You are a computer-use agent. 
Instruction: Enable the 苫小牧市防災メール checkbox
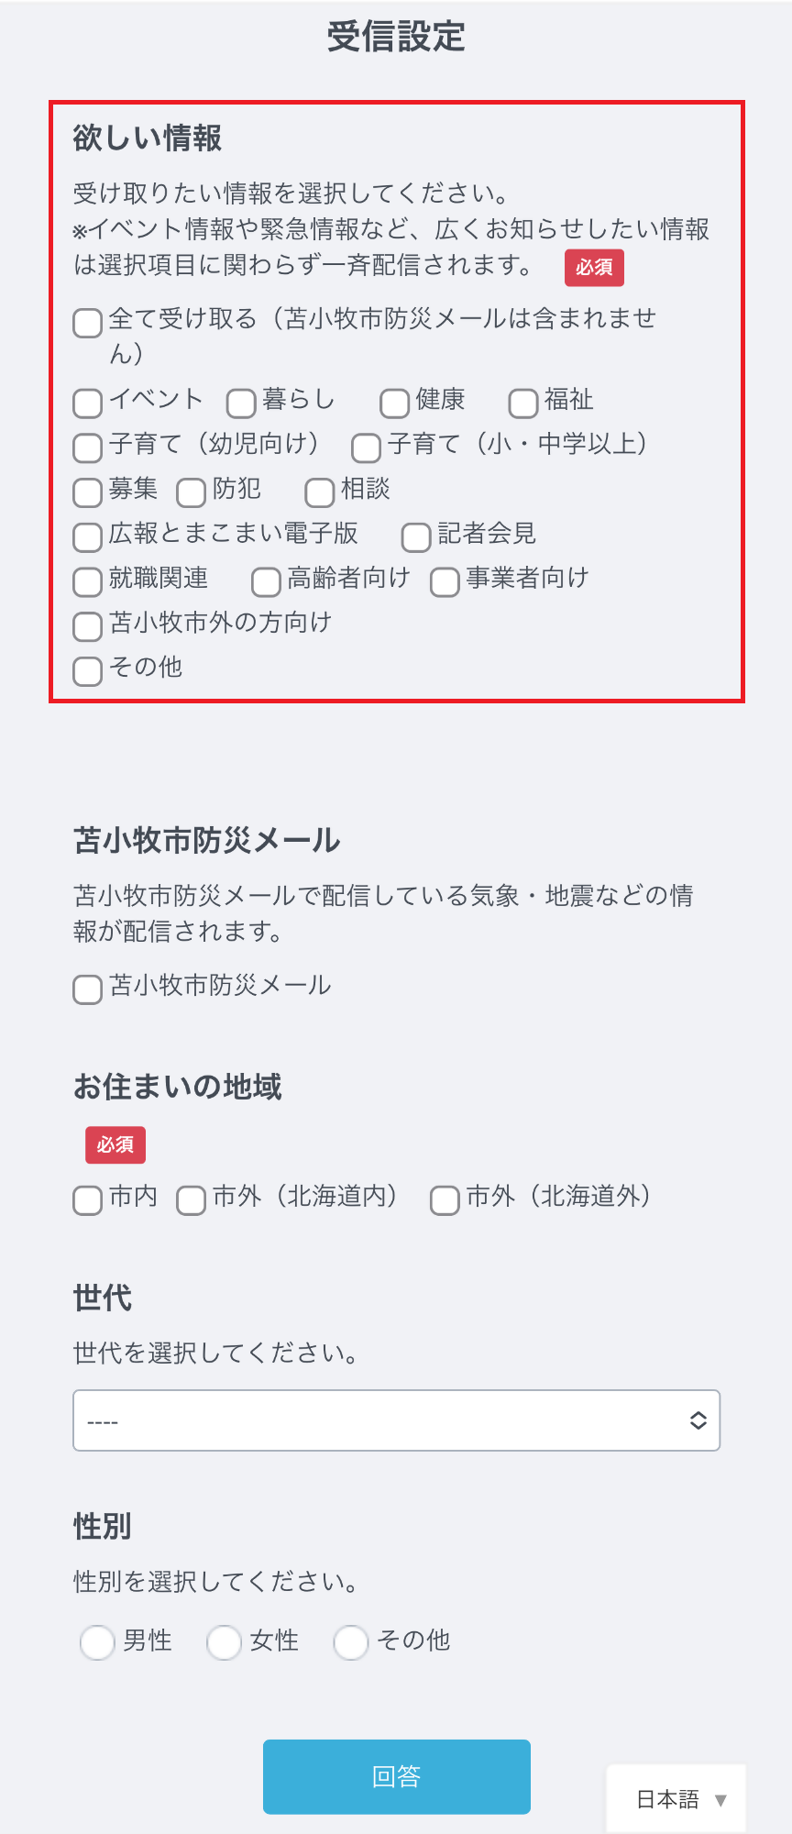click(x=87, y=989)
